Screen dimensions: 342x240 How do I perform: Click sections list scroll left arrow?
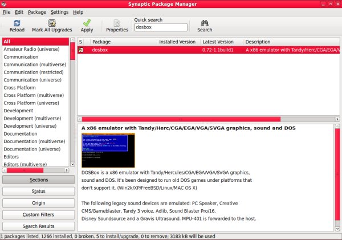tap(5, 170)
